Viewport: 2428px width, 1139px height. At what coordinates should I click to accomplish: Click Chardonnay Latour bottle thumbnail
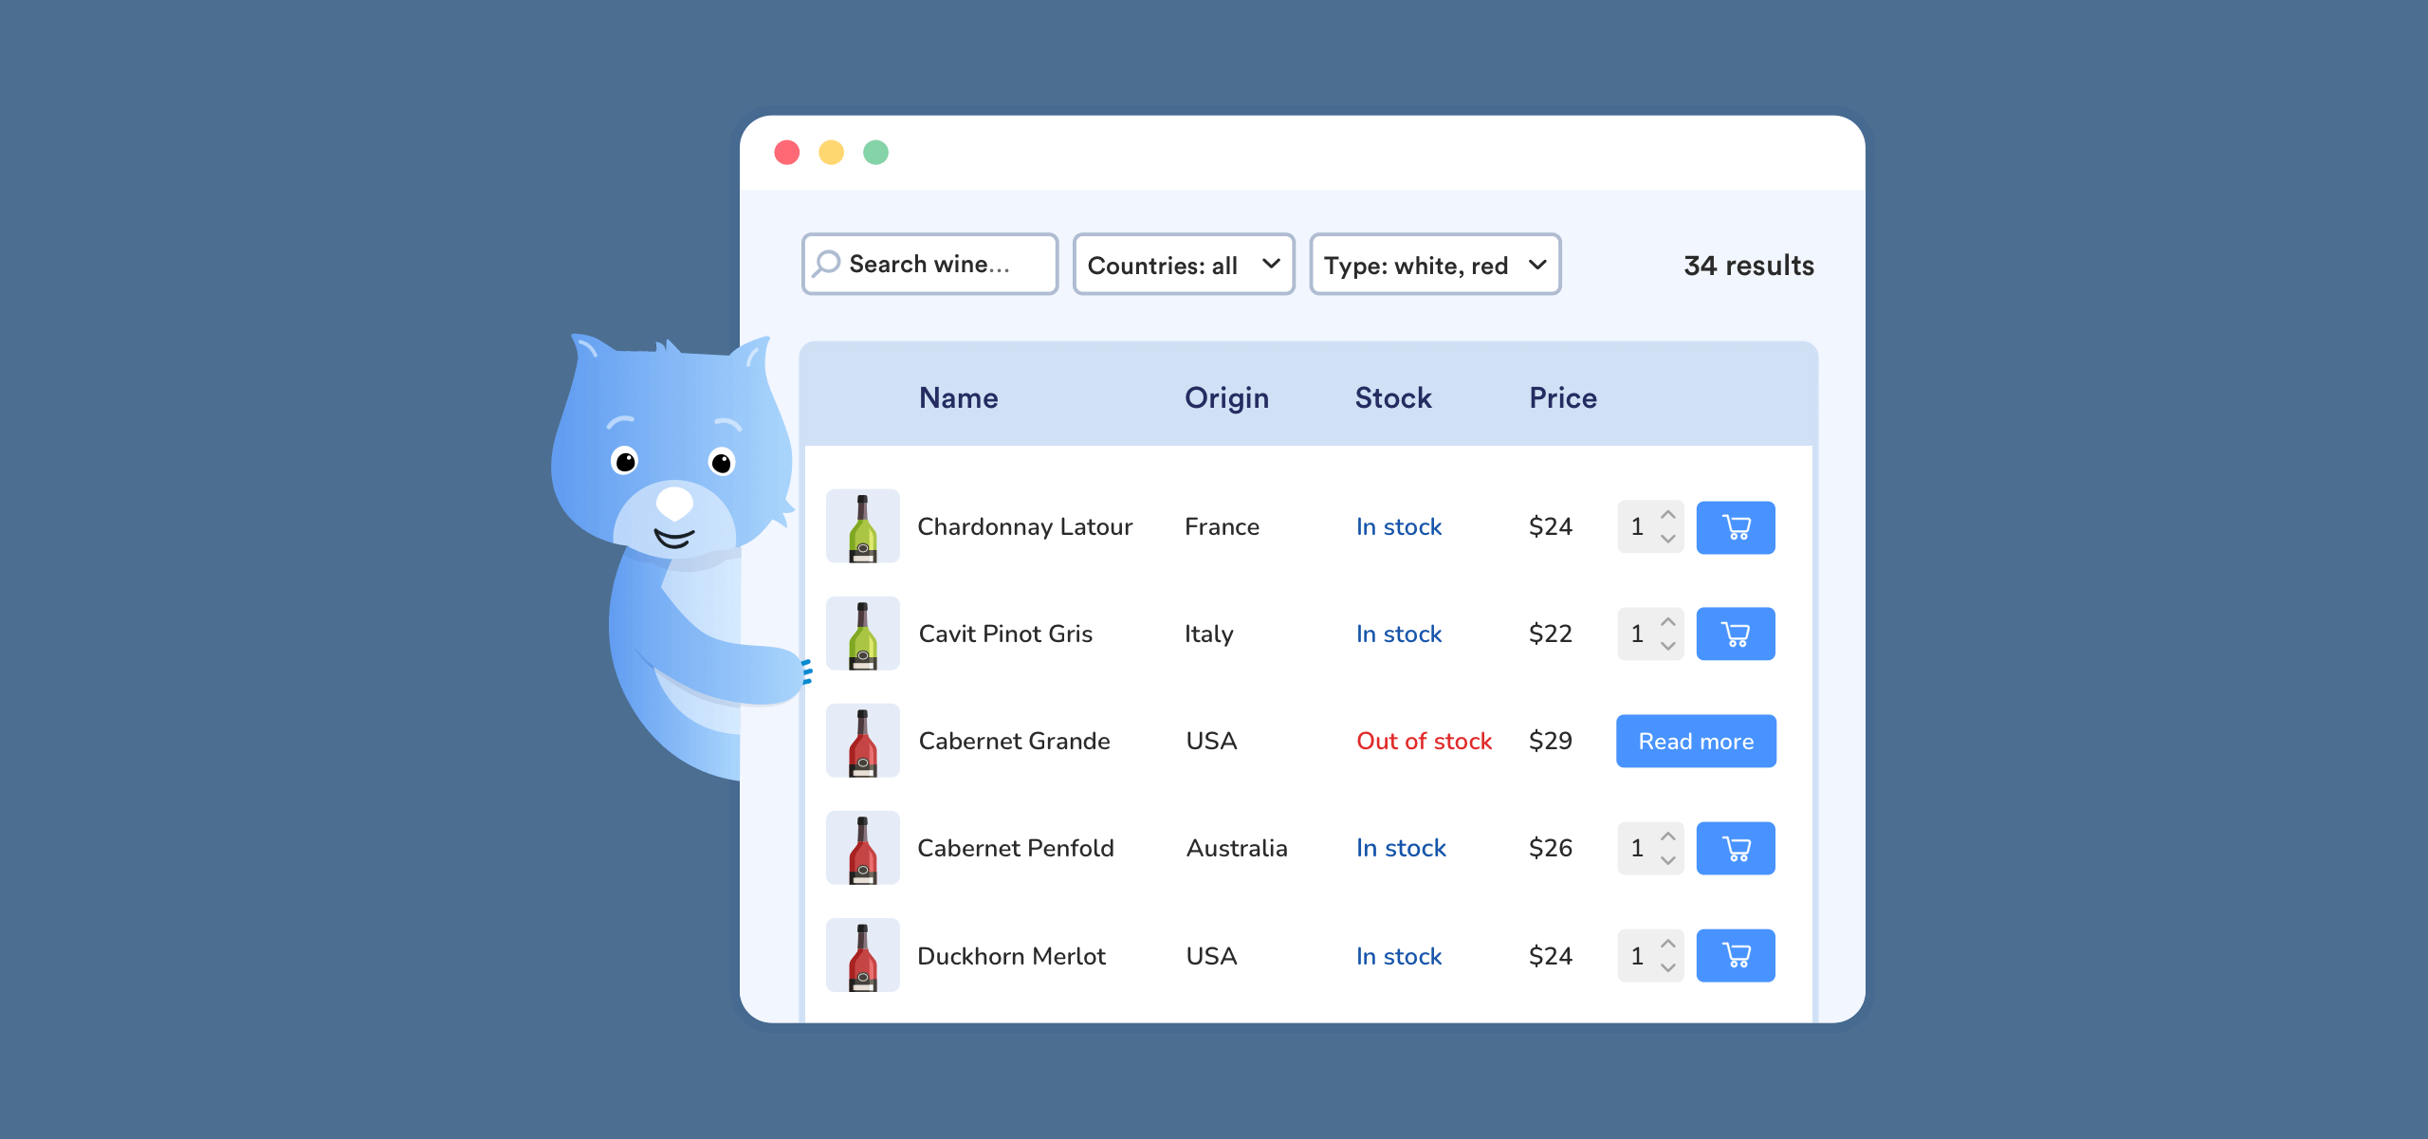862,527
